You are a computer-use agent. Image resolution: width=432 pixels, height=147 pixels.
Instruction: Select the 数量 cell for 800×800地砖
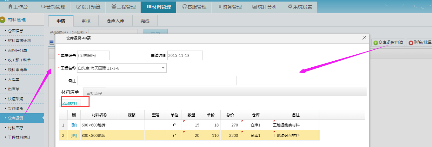pyautogui.click(x=191, y=135)
